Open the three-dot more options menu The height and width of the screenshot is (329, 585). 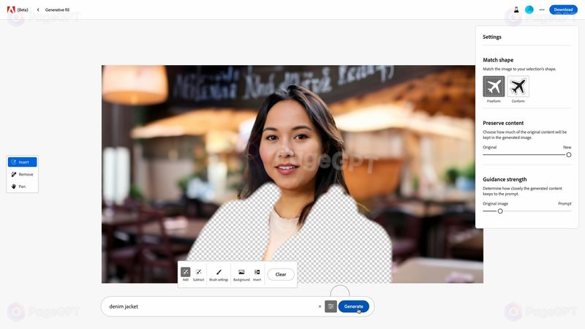pyautogui.click(x=542, y=10)
